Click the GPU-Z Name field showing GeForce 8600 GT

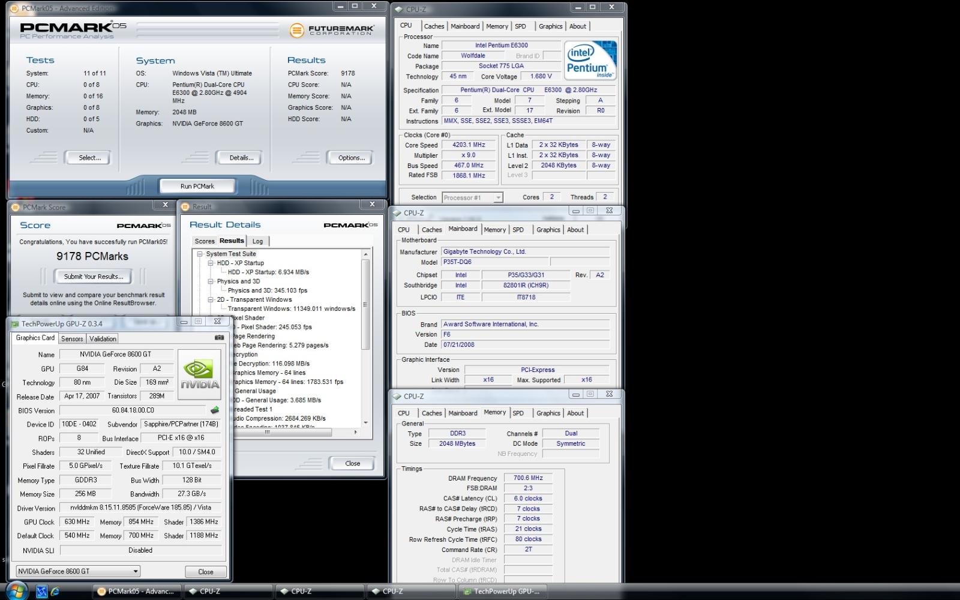coord(116,354)
